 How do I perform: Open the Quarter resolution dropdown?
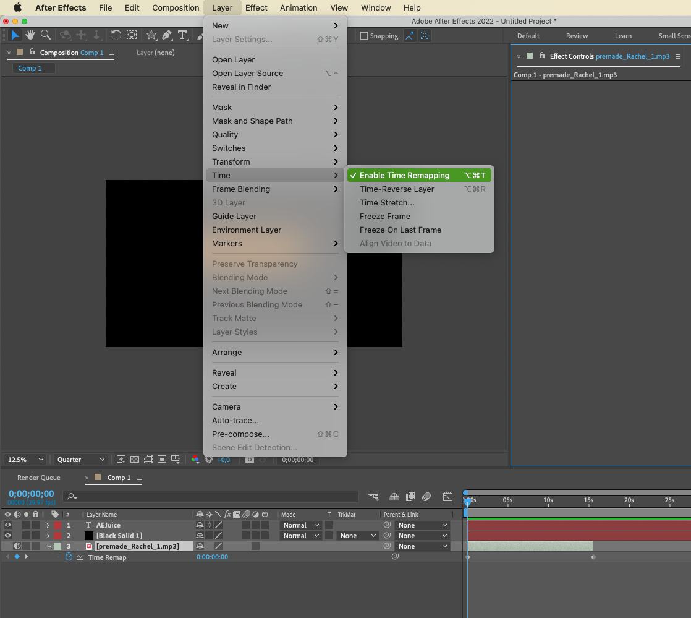coord(80,460)
